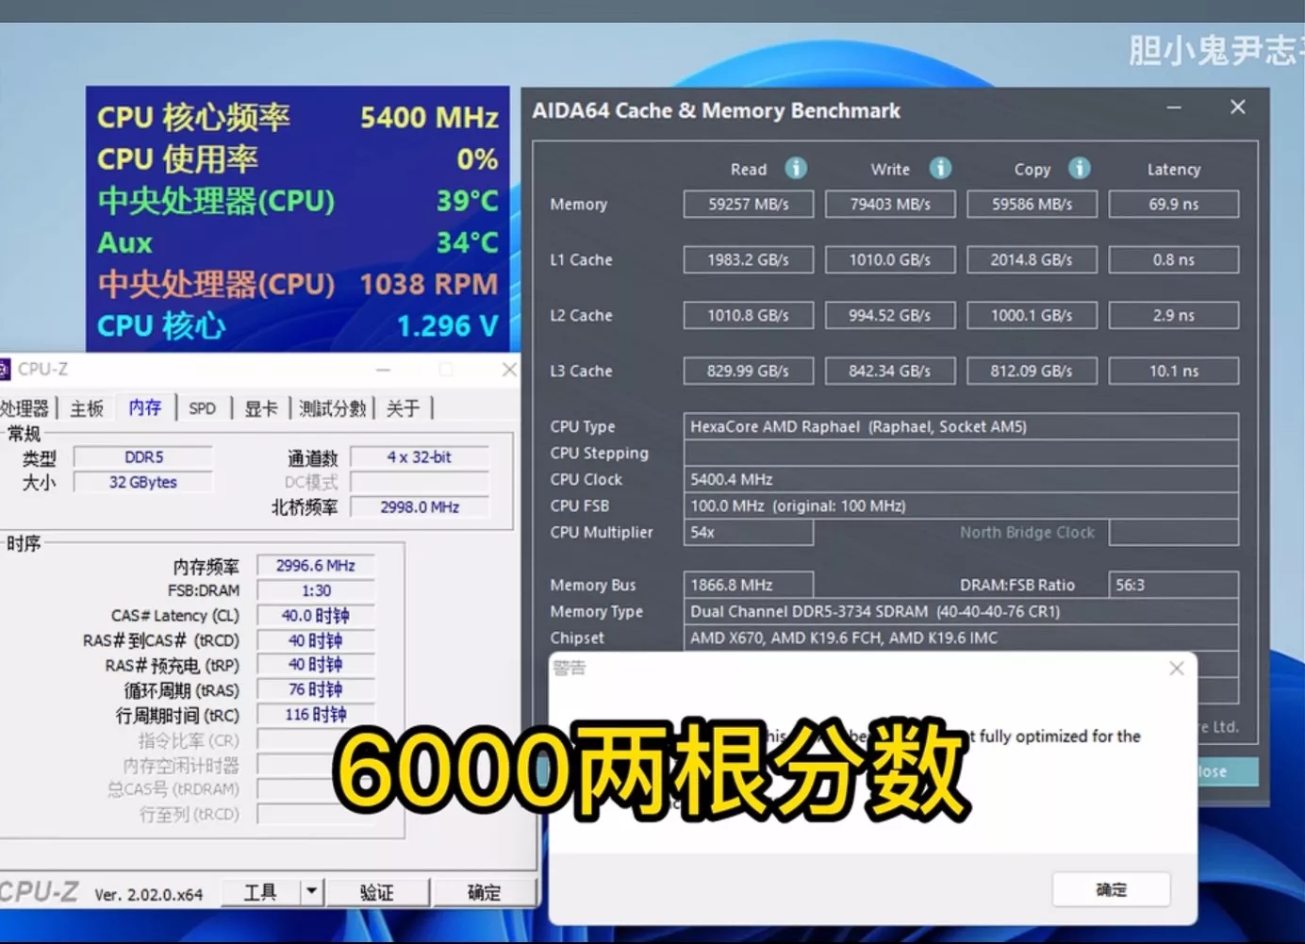Click the 验证 button in CPU-Z
The image size is (1305, 944).
pyautogui.click(x=377, y=891)
